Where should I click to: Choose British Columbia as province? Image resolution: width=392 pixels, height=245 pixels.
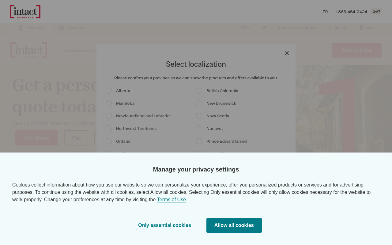point(199,91)
